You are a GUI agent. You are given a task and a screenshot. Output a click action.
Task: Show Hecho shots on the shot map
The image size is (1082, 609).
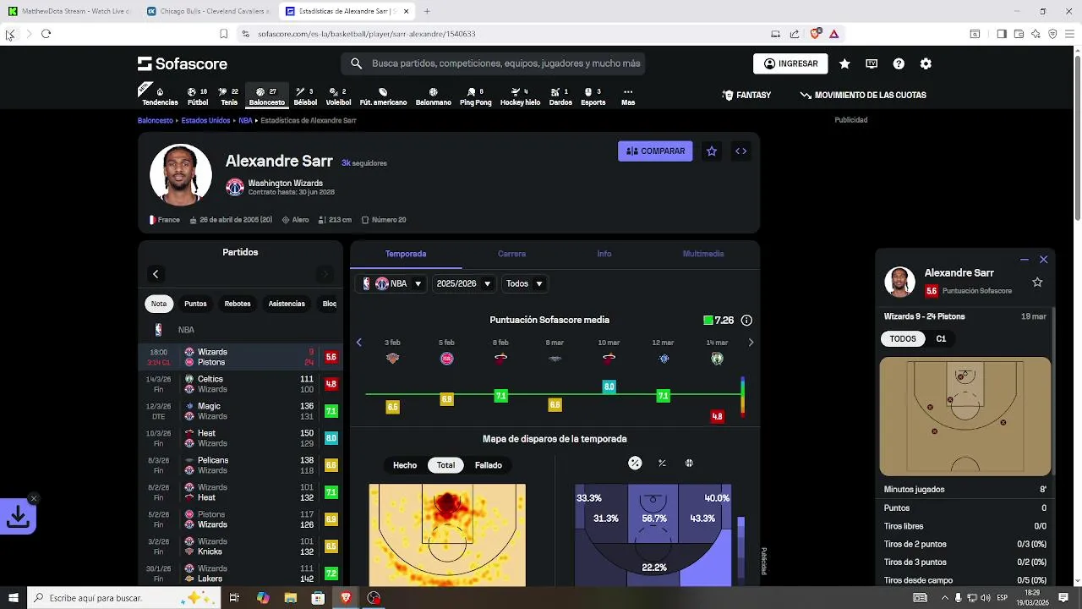coord(405,465)
